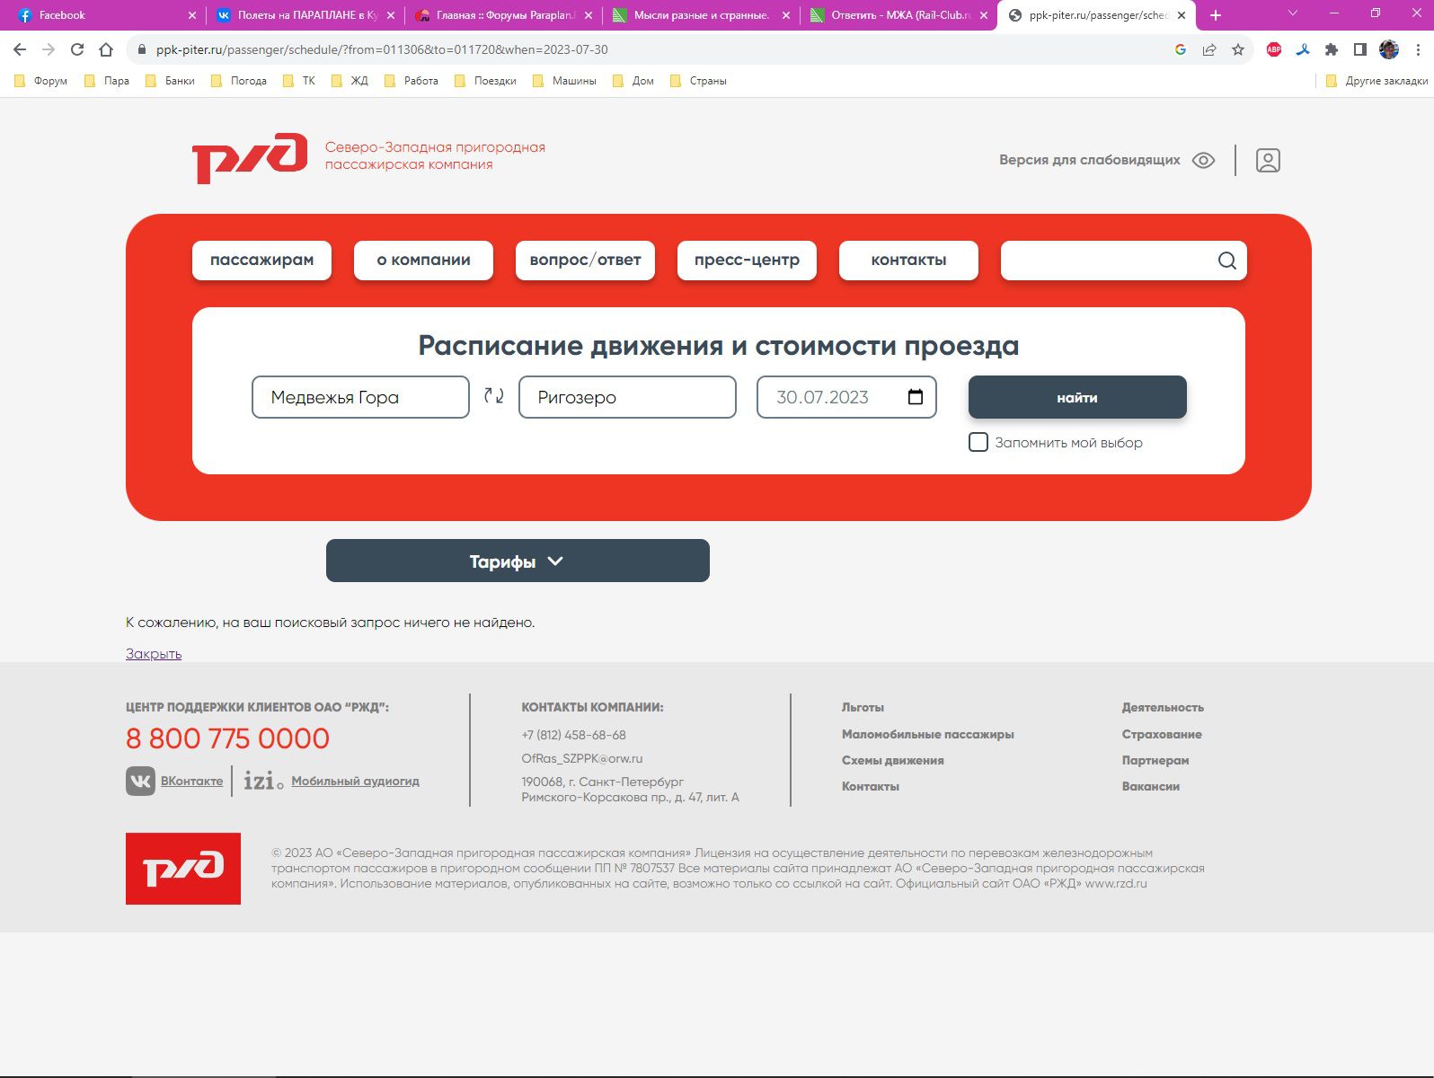The width and height of the screenshot is (1434, 1078).
Task: Open the Другие закладки bookmarks folder
Action: (x=1376, y=81)
